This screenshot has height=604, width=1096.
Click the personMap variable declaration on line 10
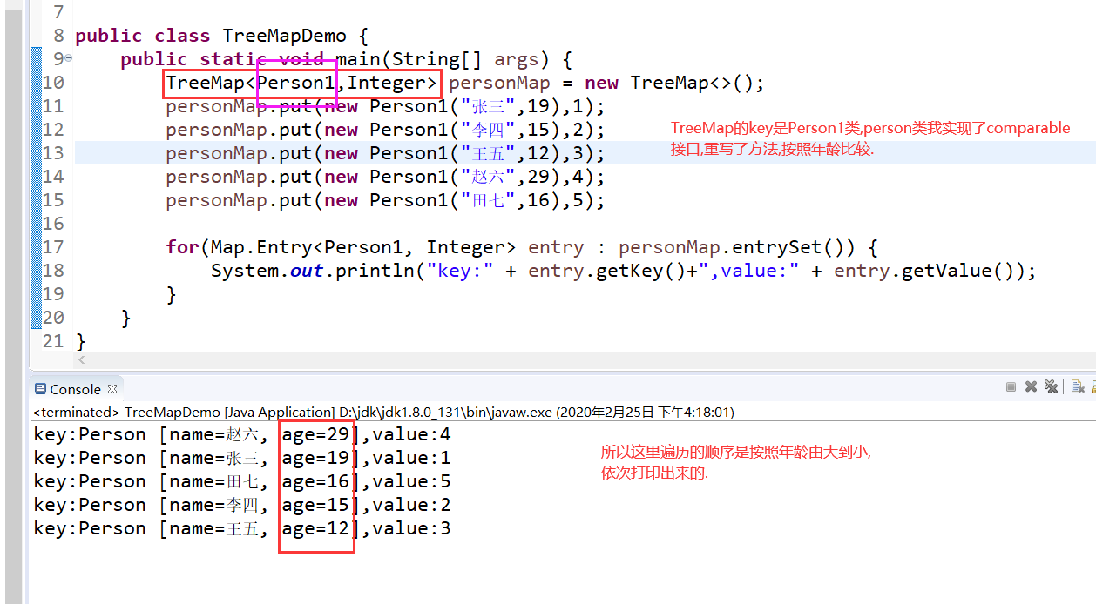tap(499, 84)
